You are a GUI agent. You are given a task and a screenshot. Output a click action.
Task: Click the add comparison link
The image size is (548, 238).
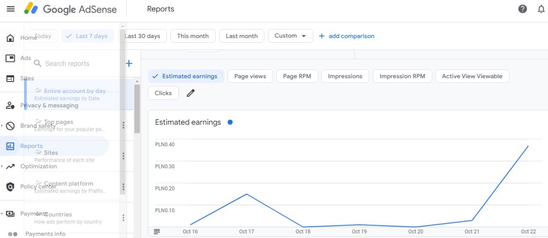tap(346, 36)
